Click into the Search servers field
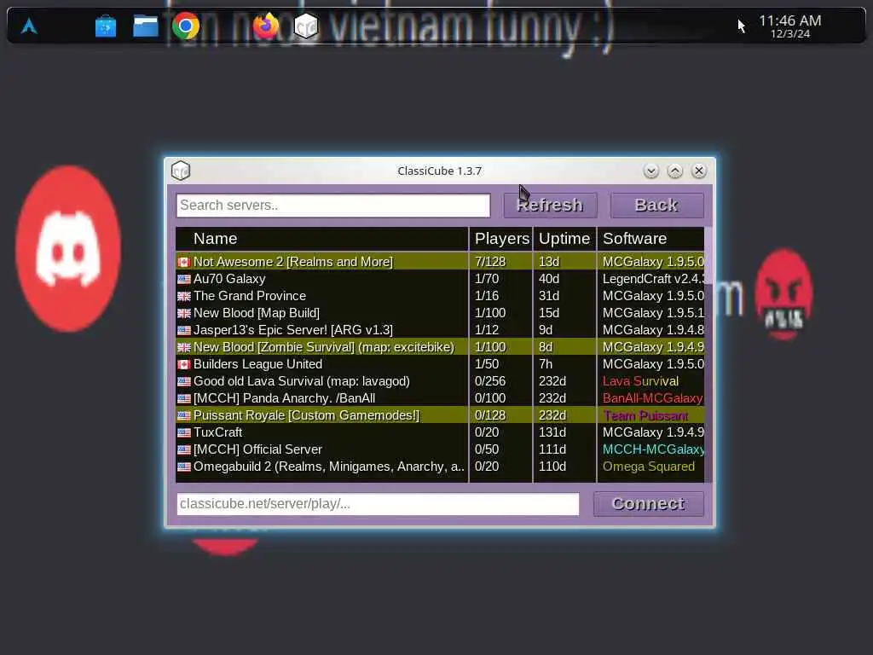The height and width of the screenshot is (655, 873). (333, 205)
